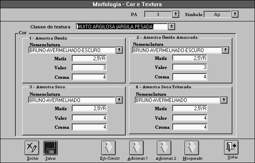Image resolution: width=255 pixels, height=163 pixels.
Task: Open Adicionais 2 arrow icon
Action: (x=164, y=148)
